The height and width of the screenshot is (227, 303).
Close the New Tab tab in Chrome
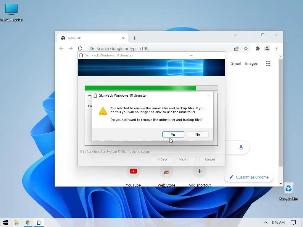click(x=123, y=38)
